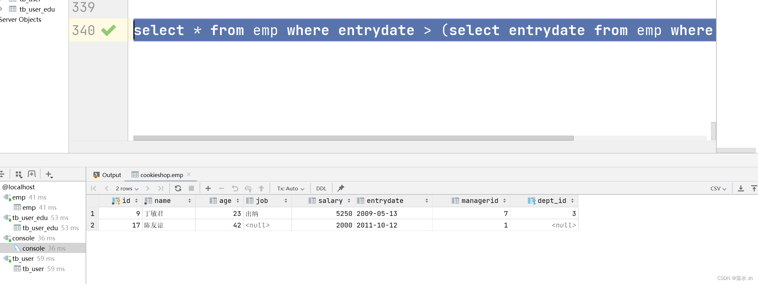The width and height of the screenshot is (758, 284).
Task: Select the emp 41 ms session node
Action: pyautogui.click(x=25, y=197)
